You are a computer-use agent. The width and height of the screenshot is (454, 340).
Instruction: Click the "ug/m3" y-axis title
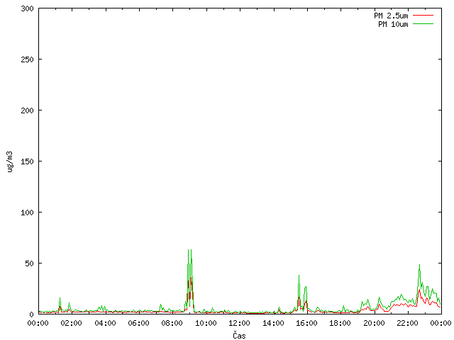(x=10, y=161)
